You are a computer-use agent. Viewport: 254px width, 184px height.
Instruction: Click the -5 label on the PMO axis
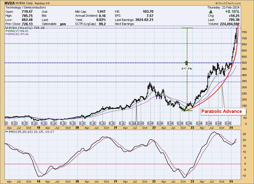pos(244,170)
